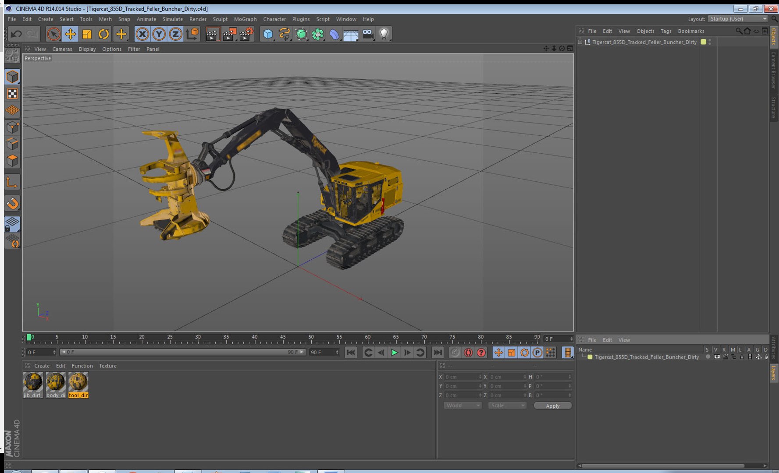Toggle autokeying record button
The height and width of the screenshot is (473, 779).
(468, 353)
